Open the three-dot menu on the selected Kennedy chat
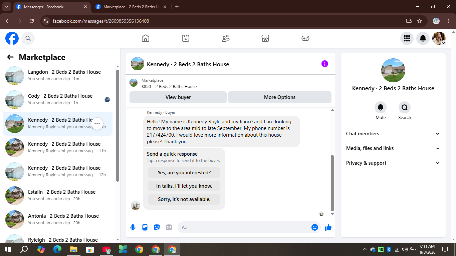This screenshot has width=456, height=256. tap(97, 124)
